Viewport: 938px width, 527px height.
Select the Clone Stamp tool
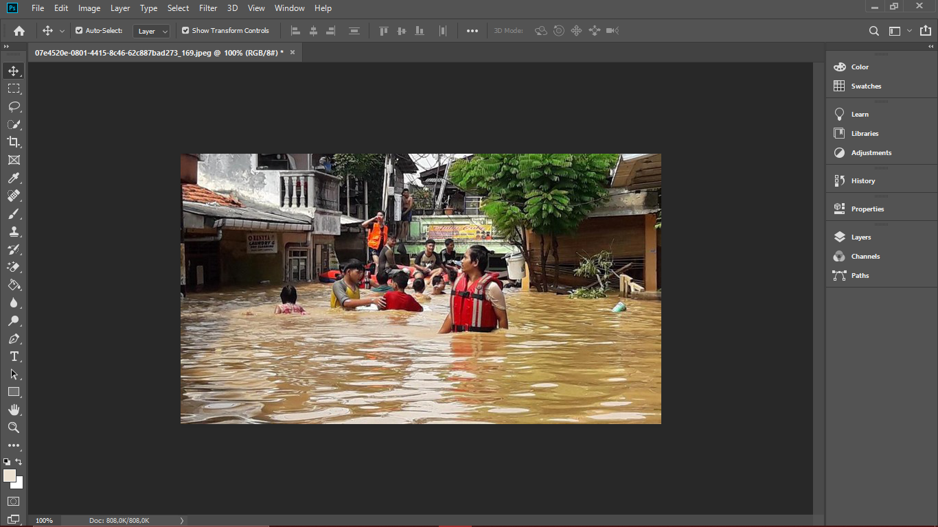[14, 231]
